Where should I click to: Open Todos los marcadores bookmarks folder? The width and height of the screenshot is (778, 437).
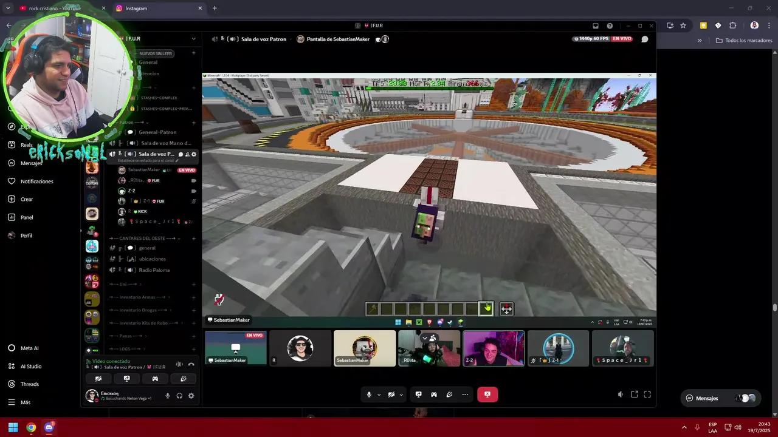744,41
